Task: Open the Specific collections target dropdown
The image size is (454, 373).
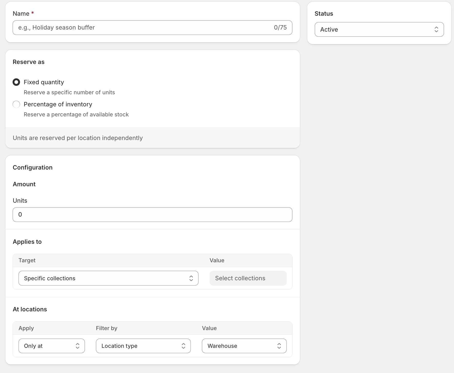Action: coord(105,278)
